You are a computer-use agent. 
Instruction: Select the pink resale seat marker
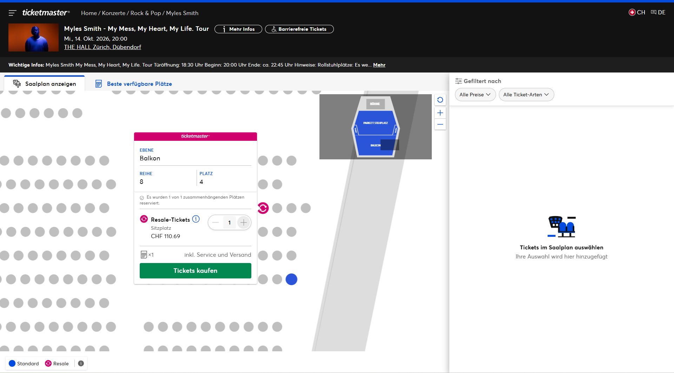pos(263,208)
